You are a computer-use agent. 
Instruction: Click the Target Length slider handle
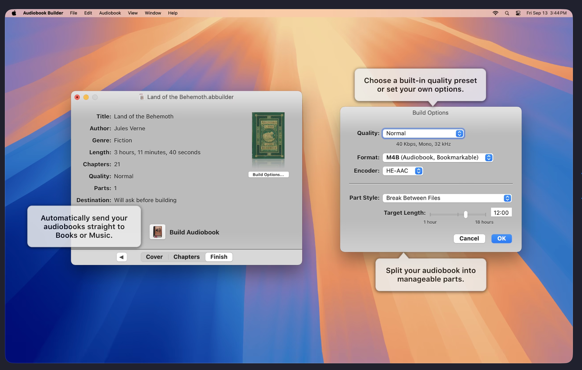pos(466,214)
